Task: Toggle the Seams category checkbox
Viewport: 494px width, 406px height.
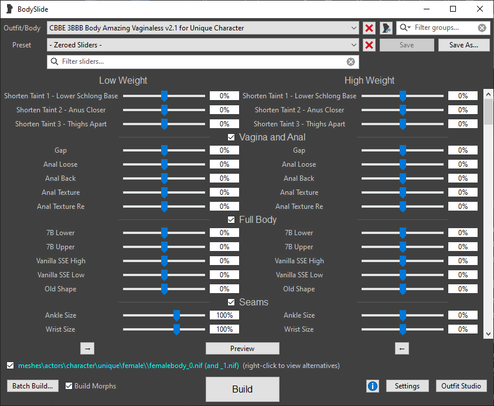Action: [x=231, y=302]
